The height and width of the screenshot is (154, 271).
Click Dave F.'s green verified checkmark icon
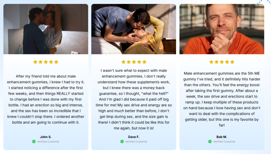click(122, 142)
